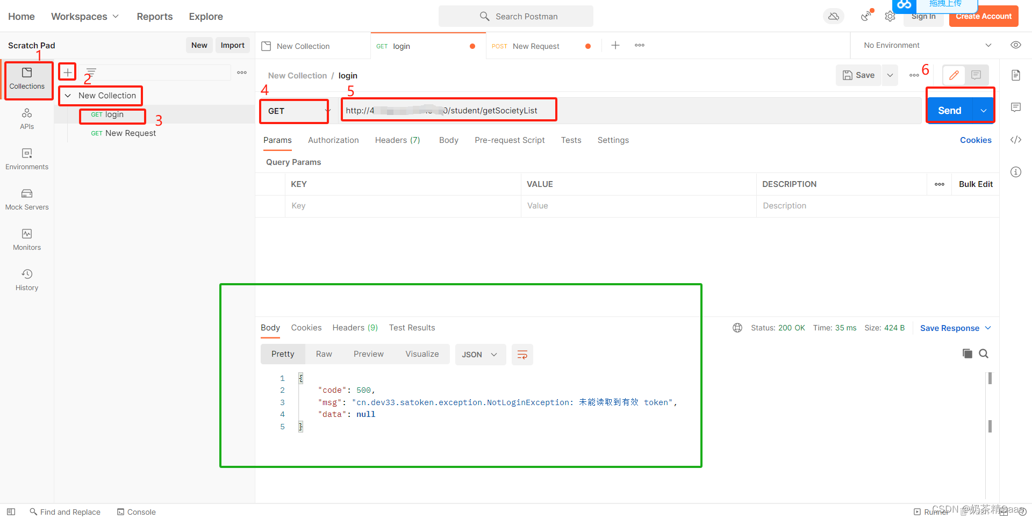Open Postman settings gear icon
This screenshot has width=1032, height=519.
[890, 17]
